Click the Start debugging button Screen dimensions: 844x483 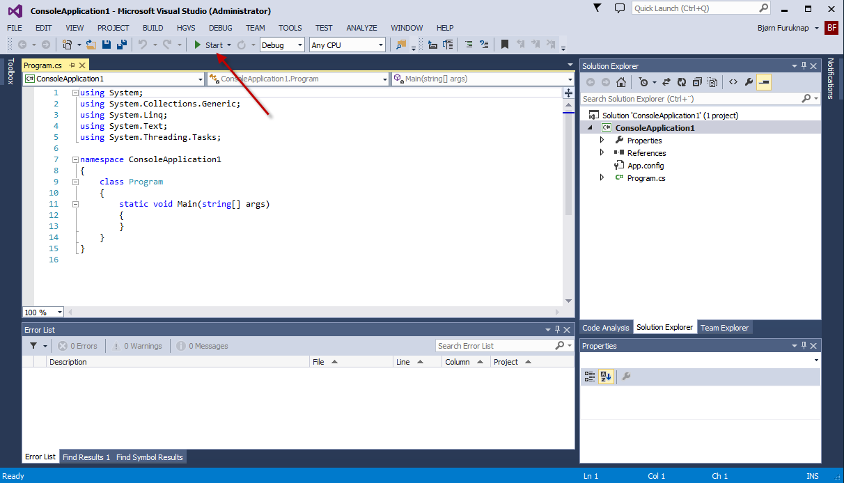click(208, 45)
